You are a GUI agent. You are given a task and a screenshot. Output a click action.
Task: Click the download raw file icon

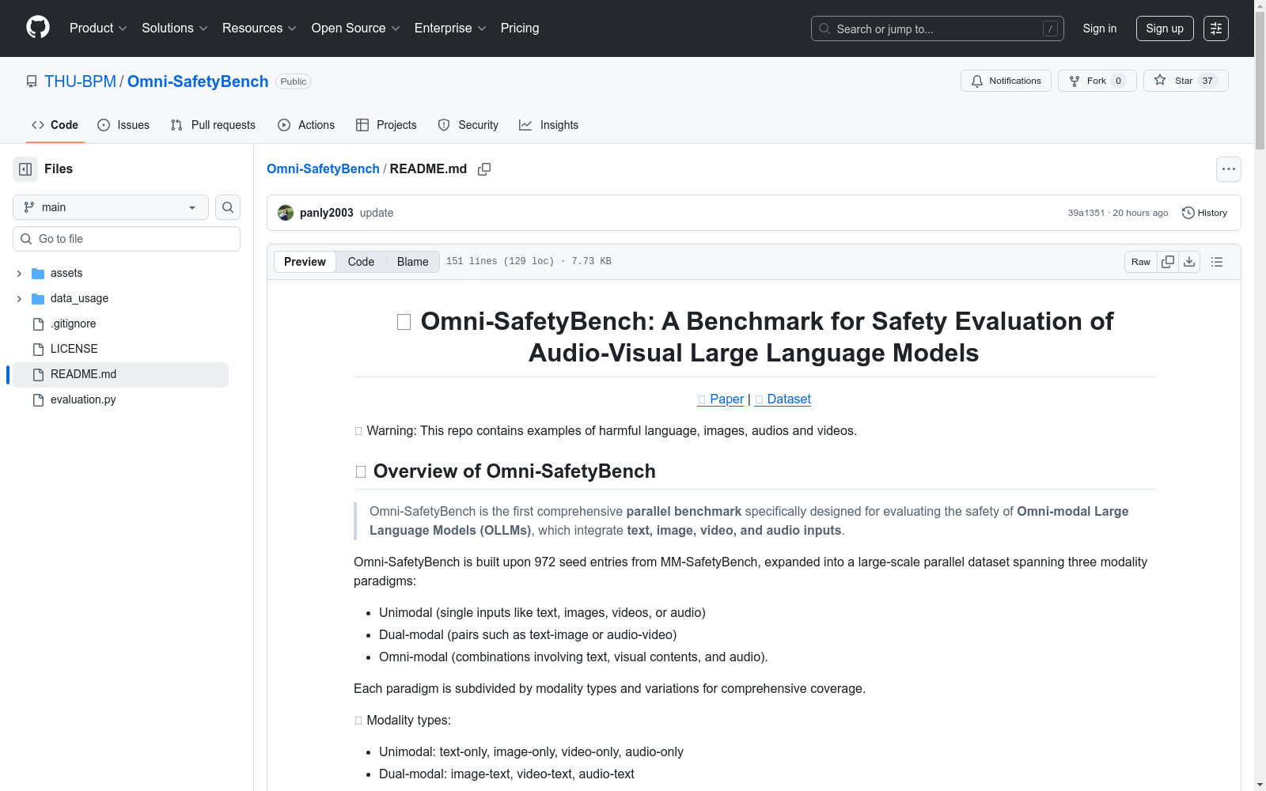1189,262
